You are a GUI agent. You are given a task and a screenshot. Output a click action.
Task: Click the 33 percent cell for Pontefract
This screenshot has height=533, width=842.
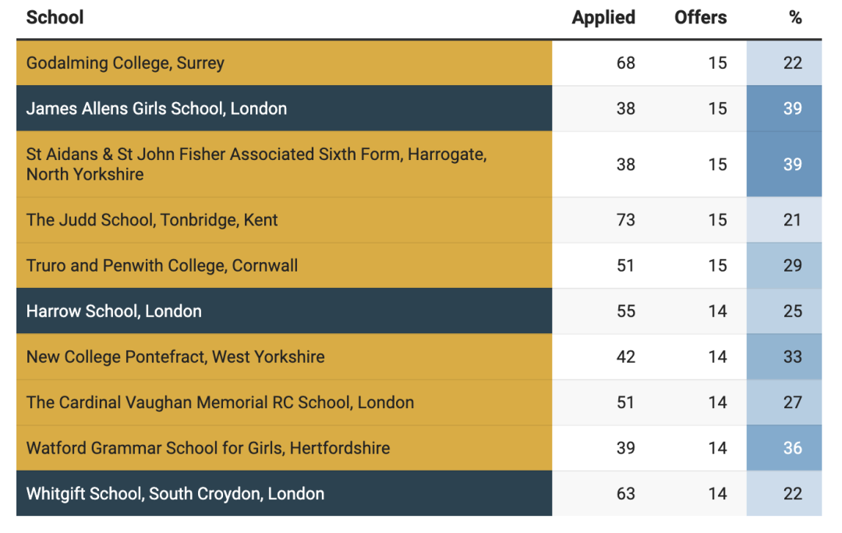(784, 357)
